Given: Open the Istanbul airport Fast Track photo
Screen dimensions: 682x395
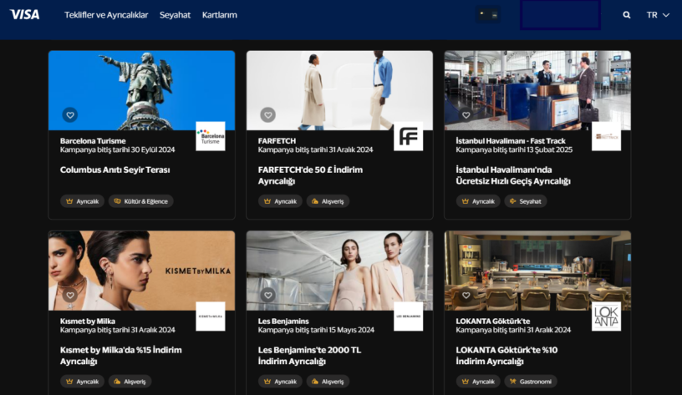Looking at the screenshot, I should 537,90.
